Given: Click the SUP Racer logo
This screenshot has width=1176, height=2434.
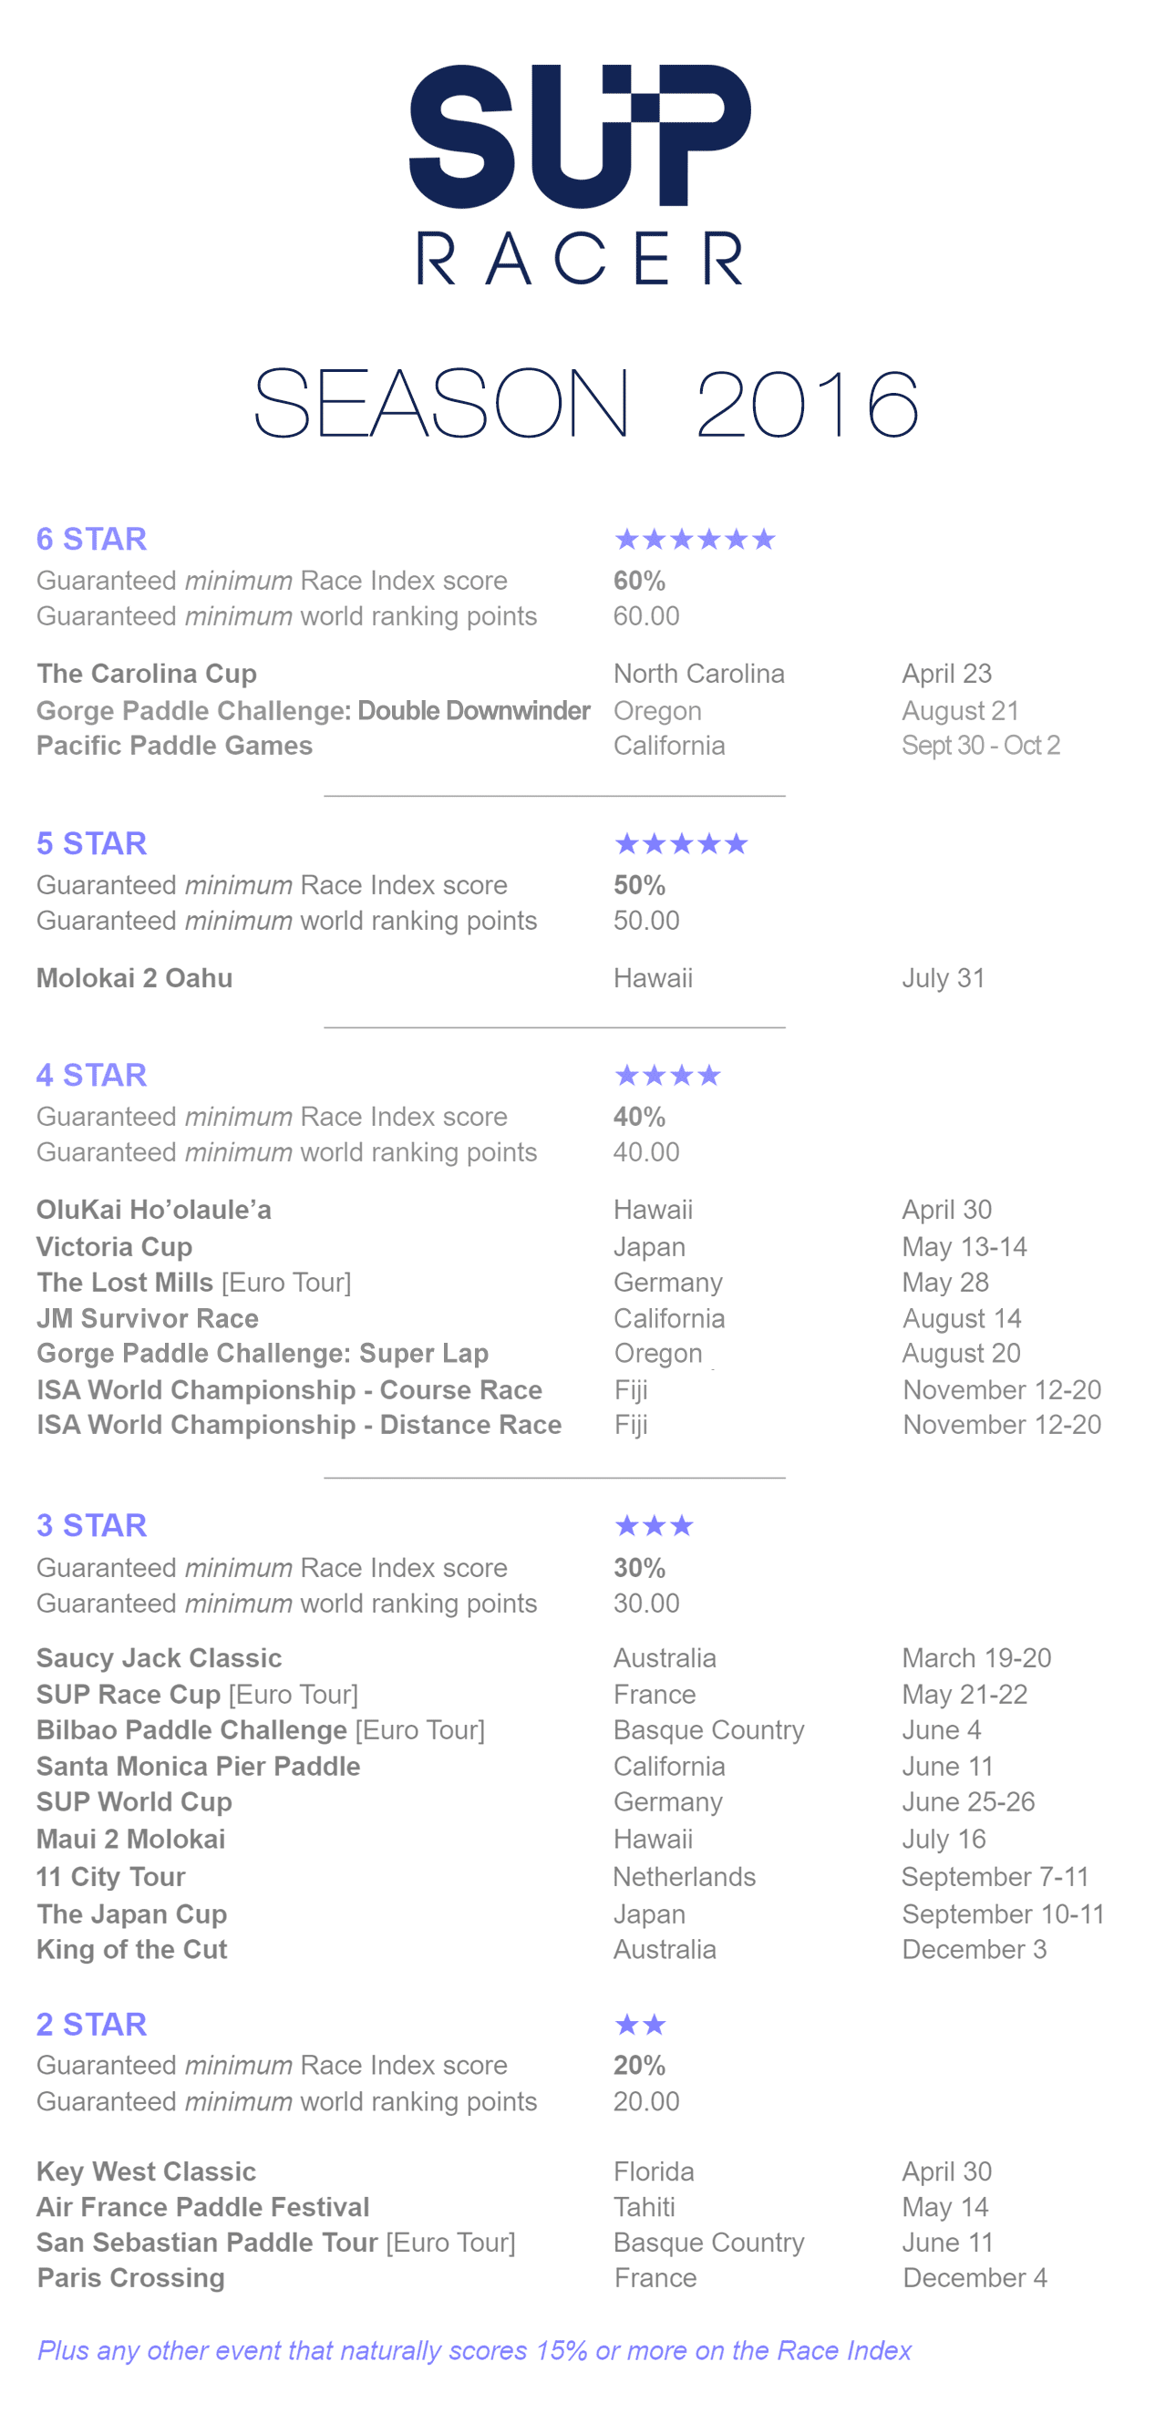Looking at the screenshot, I should [x=580, y=174].
